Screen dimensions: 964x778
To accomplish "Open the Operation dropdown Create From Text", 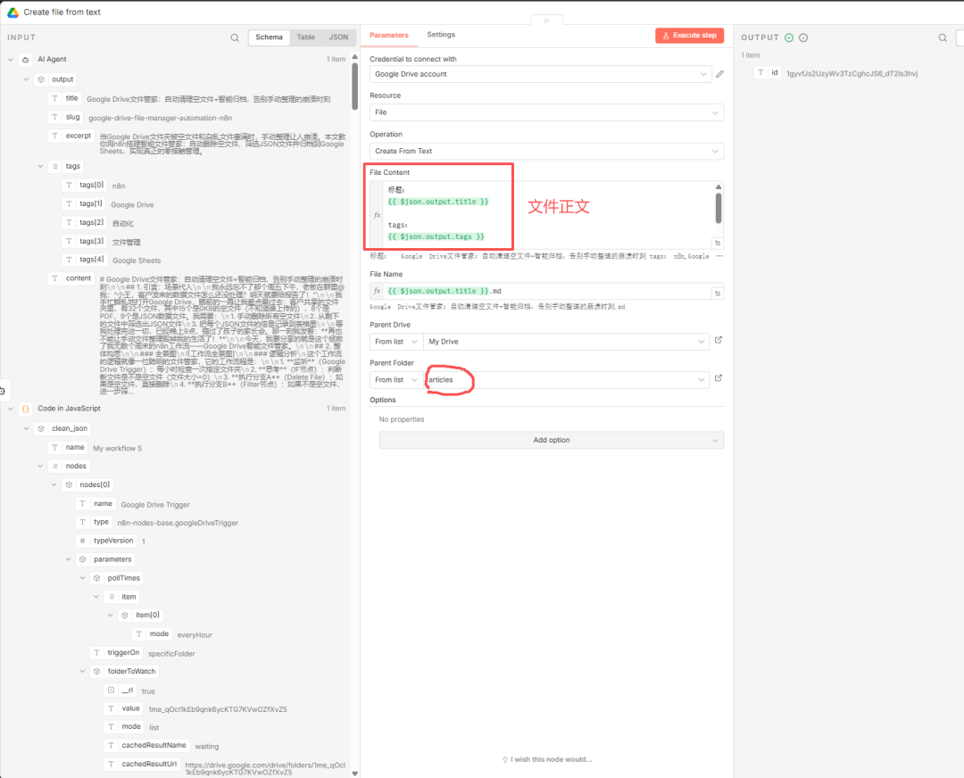I will pyautogui.click(x=546, y=151).
